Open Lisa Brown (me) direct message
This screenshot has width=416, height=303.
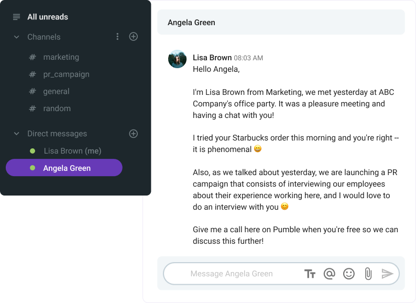coord(72,151)
